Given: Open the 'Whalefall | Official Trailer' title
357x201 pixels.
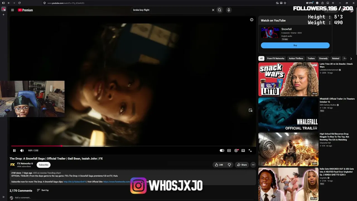Looking at the screenshot, I should click(x=337, y=100).
